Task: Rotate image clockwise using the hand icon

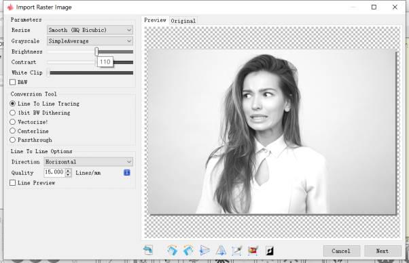Action: click(x=172, y=251)
